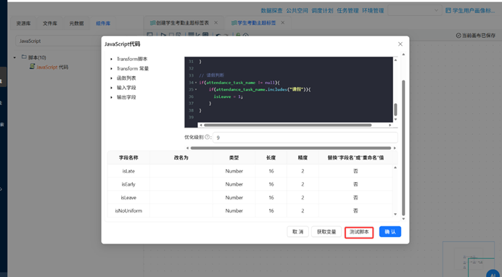Go to 调度计划
502x277 pixels.
[x=322, y=11]
